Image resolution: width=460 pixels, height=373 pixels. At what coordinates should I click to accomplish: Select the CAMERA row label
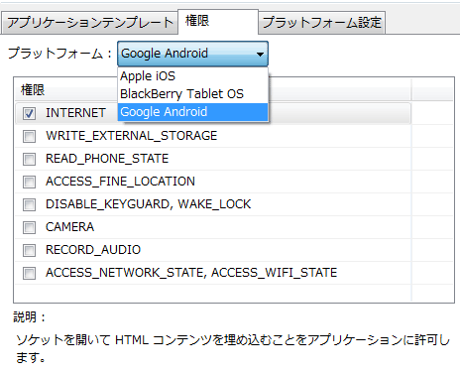point(69,227)
